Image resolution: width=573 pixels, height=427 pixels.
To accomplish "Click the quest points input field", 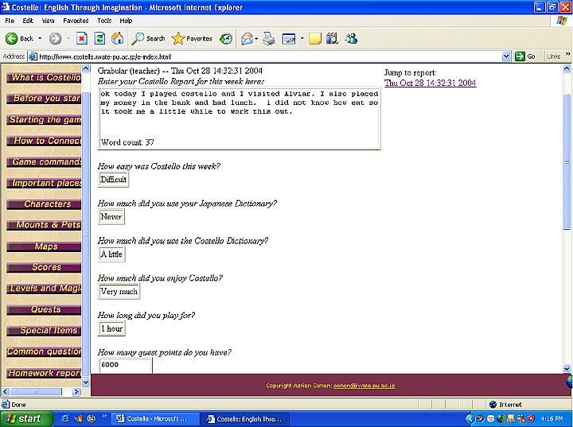I will (x=125, y=366).
